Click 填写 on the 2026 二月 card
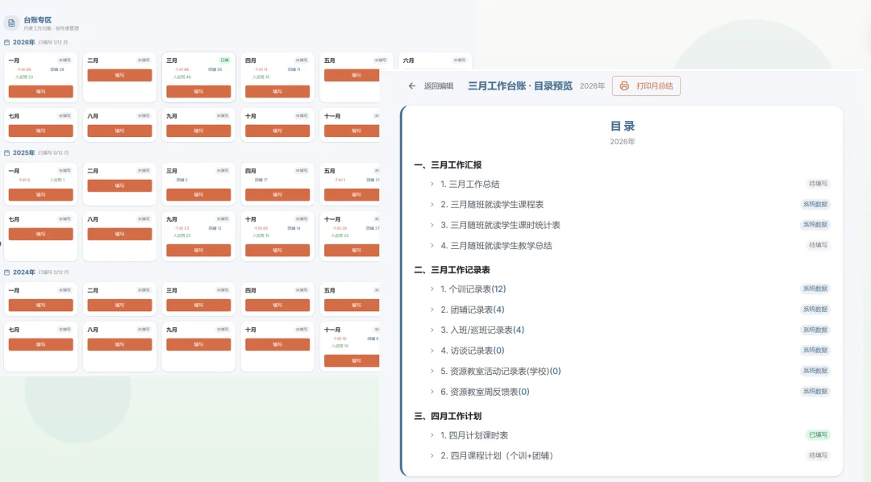 pyautogui.click(x=119, y=75)
